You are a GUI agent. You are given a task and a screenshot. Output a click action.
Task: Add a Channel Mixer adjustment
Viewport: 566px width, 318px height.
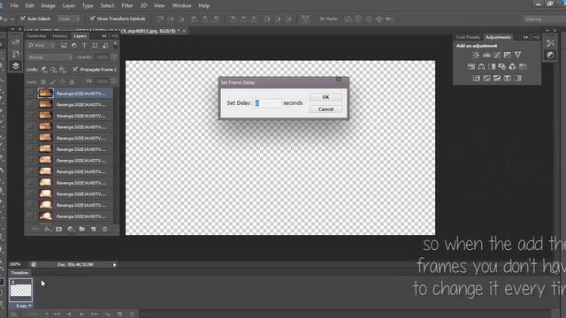click(x=512, y=67)
